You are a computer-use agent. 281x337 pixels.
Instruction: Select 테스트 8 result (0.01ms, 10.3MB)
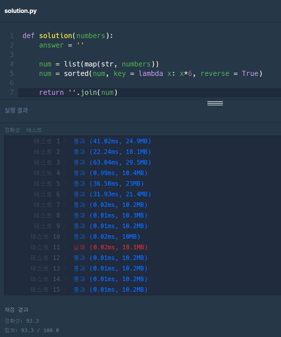91,215
